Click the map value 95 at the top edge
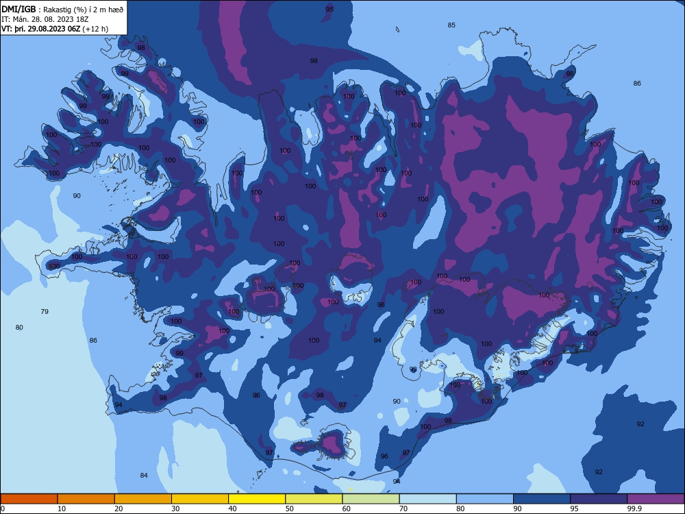The height and width of the screenshot is (514, 685). pos(329,9)
